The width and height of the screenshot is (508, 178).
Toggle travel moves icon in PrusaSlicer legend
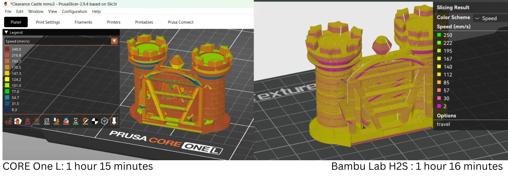pos(8,121)
